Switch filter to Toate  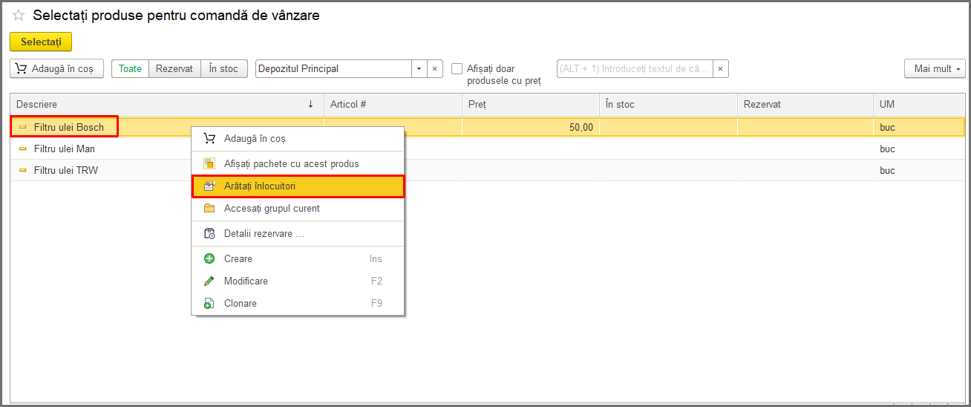[x=130, y=68]
